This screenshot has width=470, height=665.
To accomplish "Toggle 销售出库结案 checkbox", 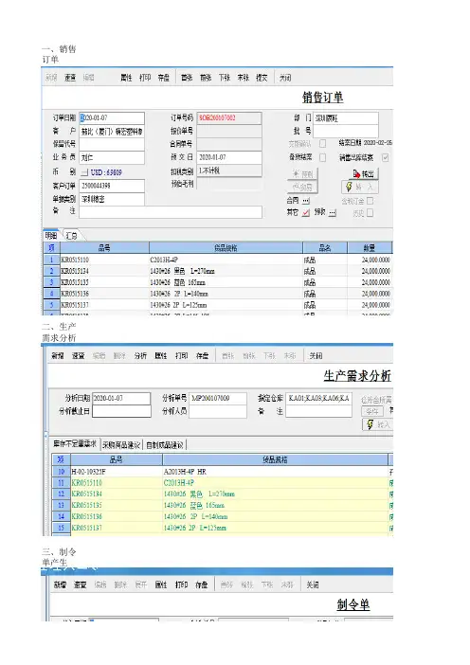I will [385, 157].
